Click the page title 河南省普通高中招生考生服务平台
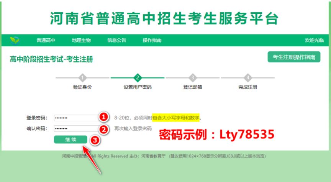 [164, 18]
